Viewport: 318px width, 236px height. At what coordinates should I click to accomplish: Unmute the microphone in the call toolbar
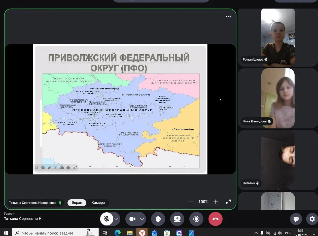[107, 219]
